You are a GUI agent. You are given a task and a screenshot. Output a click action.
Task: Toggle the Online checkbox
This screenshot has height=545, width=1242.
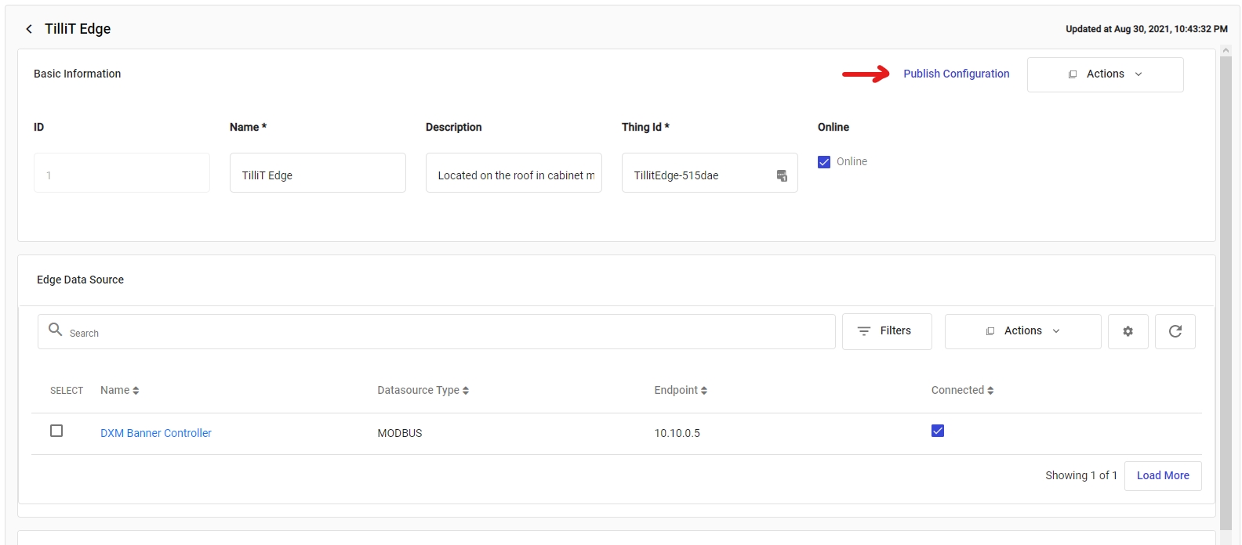(824, 162)
